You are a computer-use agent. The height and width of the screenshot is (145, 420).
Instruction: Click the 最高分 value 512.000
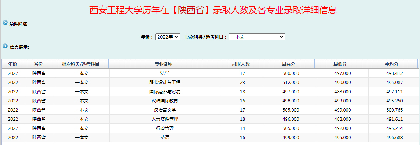pos(291,82)
